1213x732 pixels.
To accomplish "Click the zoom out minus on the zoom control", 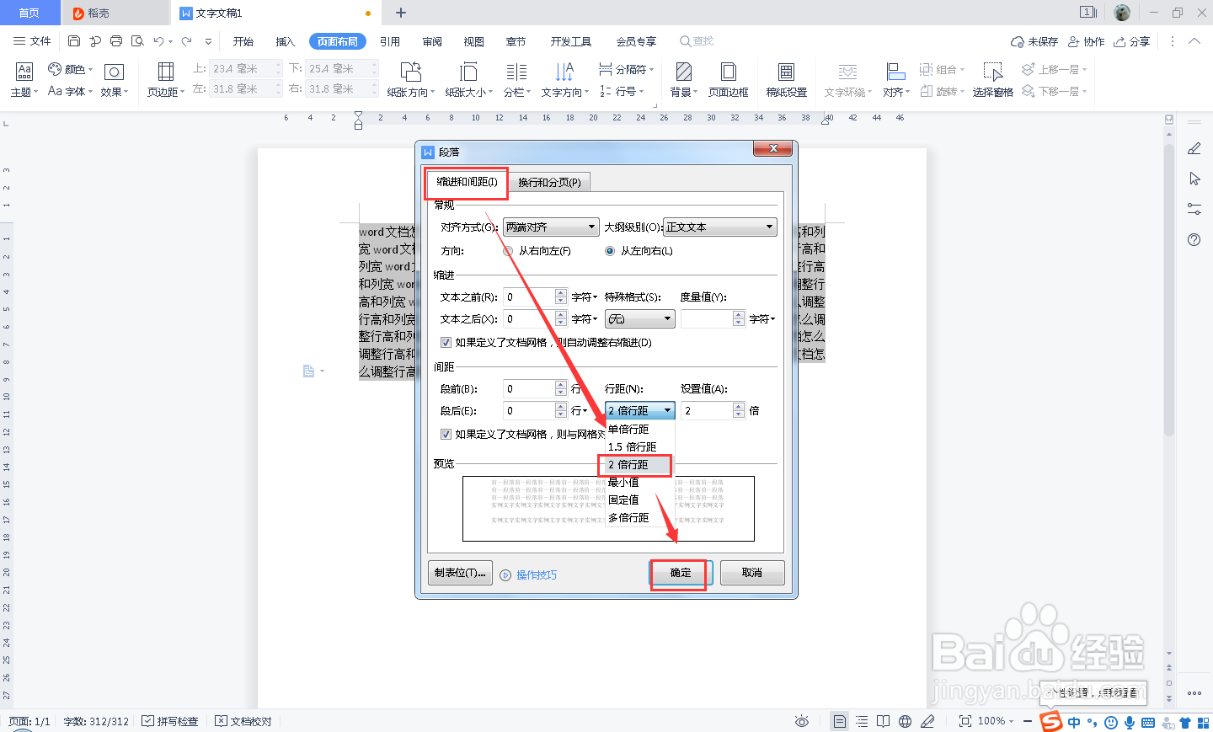I will (1027, 722).
